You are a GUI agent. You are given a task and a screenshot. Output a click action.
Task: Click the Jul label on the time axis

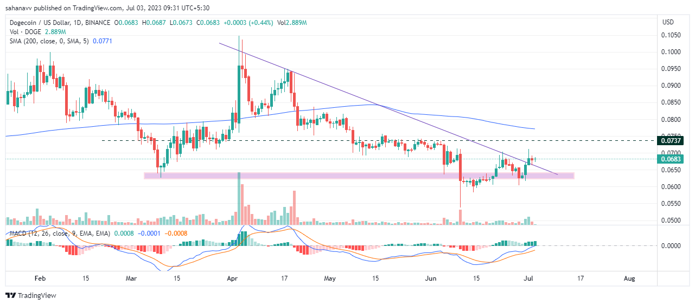coord(528,278)
